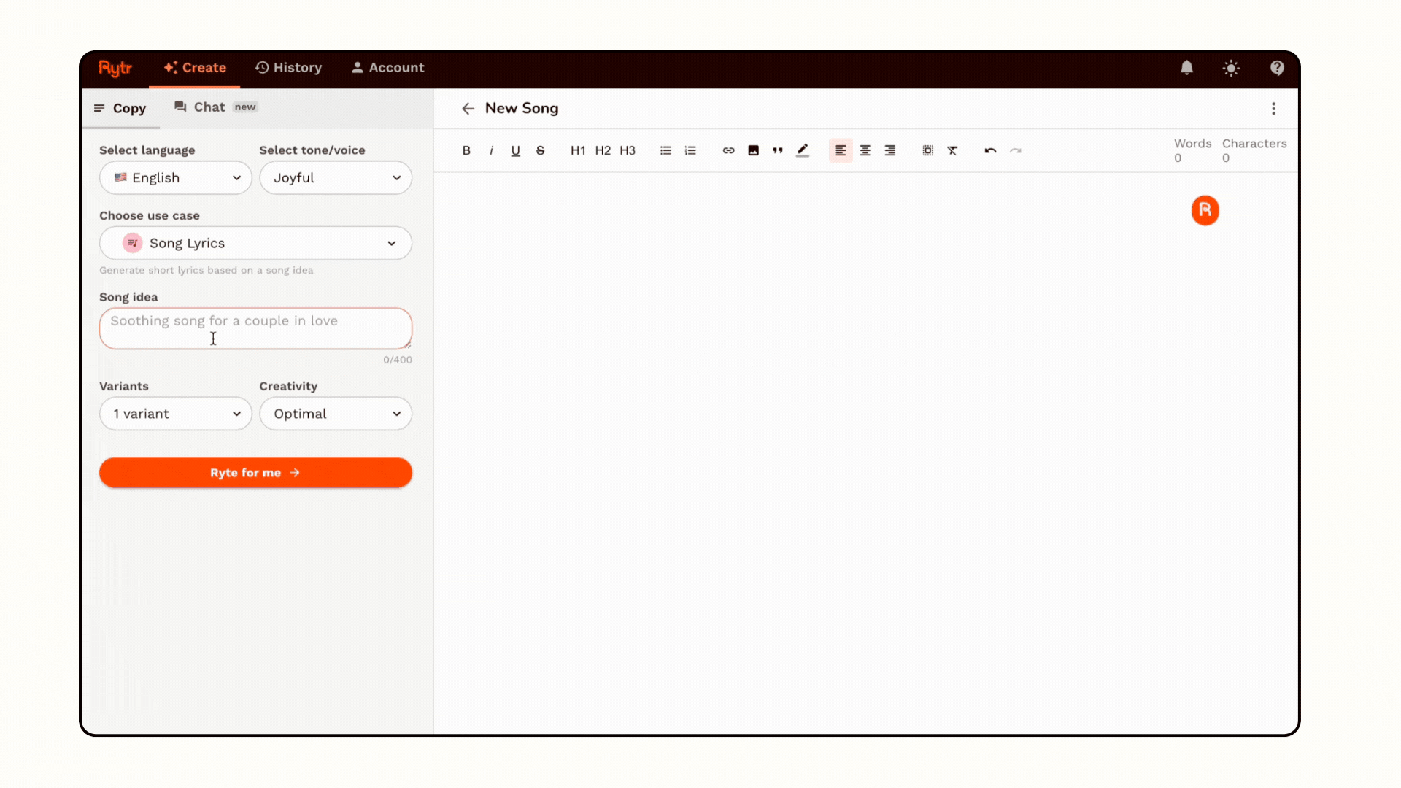The width and height of the screenshot is (1401, 788).
Task: Insert an image into the document
Action: coord(753,150)
